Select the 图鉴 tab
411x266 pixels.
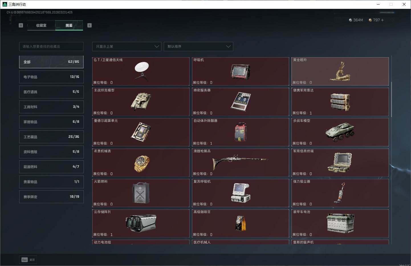coord(69,25)
